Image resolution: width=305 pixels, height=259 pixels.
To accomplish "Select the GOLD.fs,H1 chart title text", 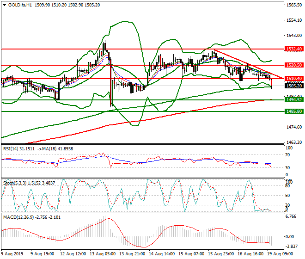I will pyautogui.click(x=20, y=5).
